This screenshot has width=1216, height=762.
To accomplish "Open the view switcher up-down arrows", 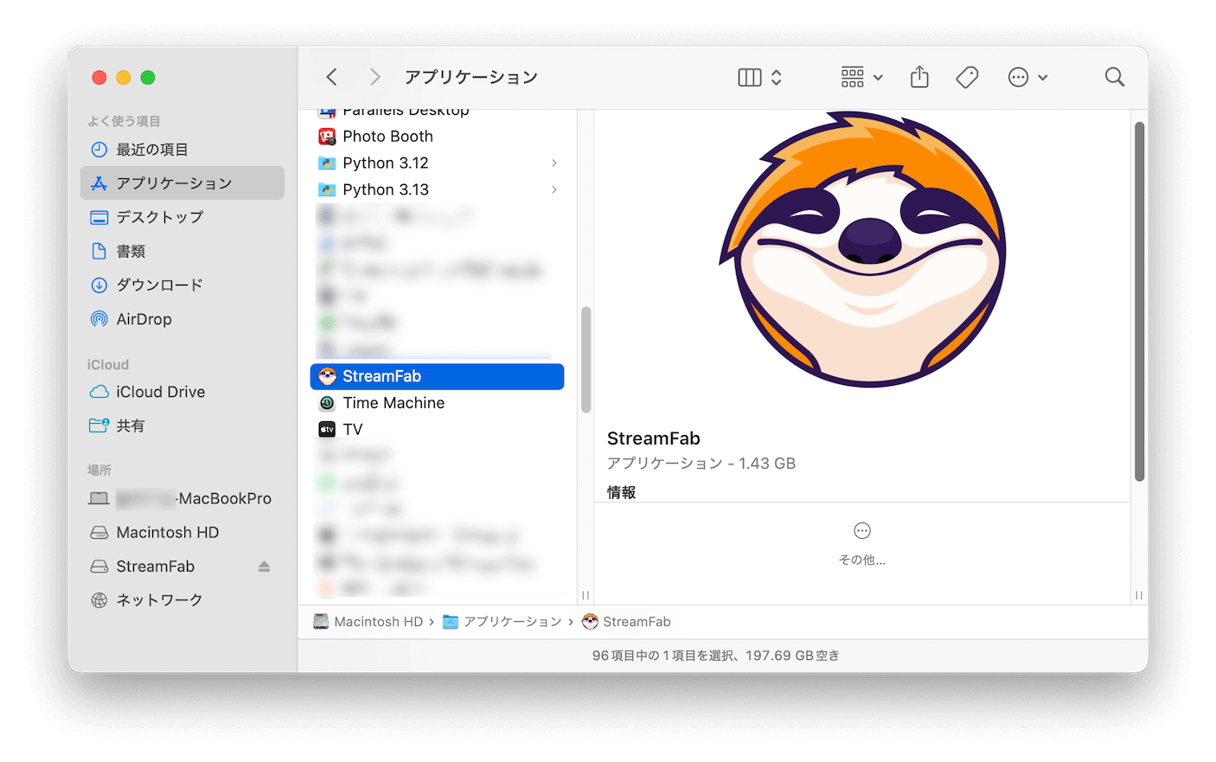I will click(x=777, y=77).
